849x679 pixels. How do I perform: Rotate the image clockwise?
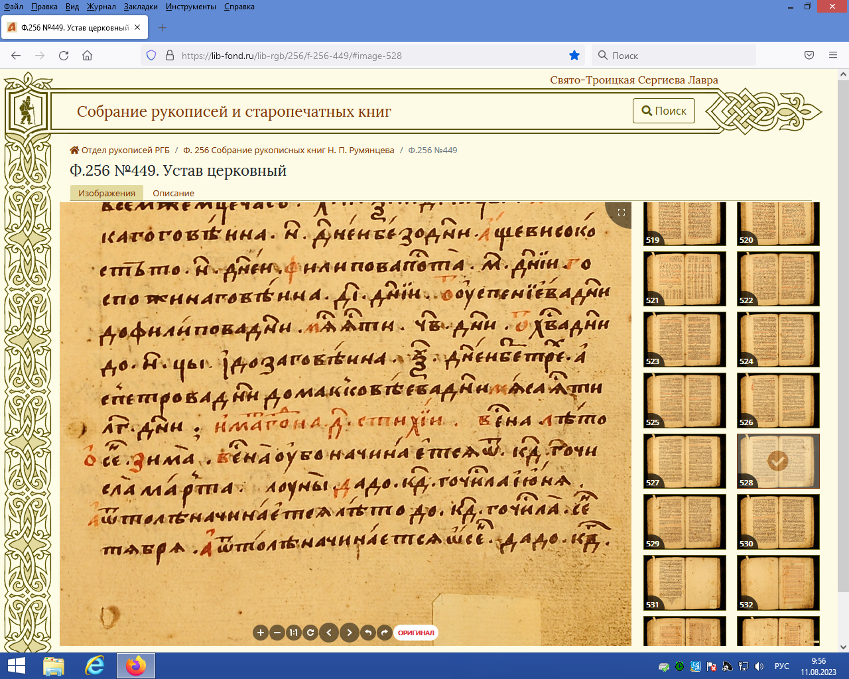385,633
